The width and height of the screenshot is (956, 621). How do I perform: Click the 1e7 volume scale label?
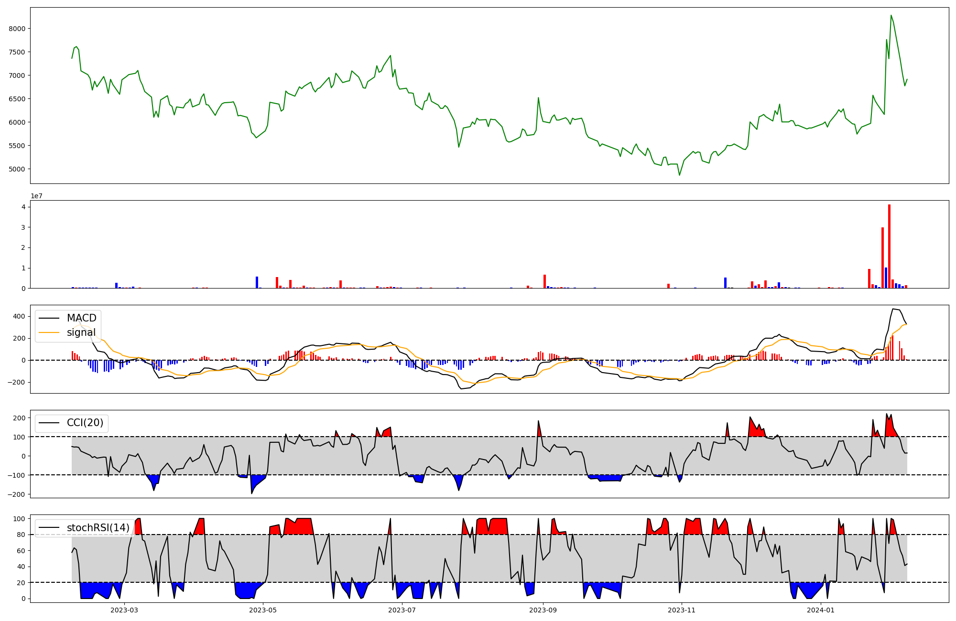37,196
